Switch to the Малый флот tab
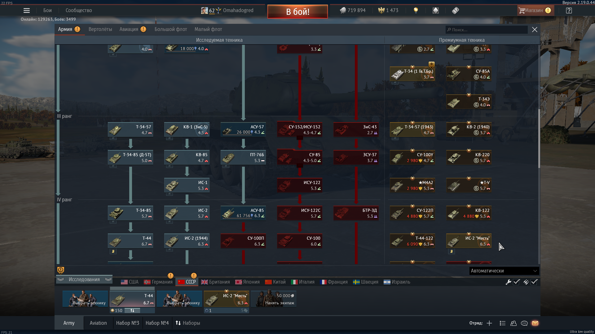 [208, 29]
